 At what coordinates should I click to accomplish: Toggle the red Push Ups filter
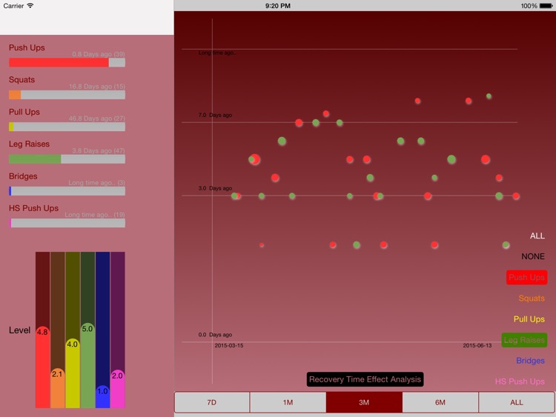click(x=526, y=278)
